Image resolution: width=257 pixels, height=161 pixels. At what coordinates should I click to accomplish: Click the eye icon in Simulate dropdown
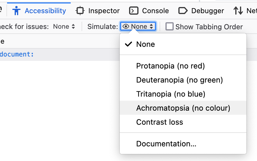[126, 26]
